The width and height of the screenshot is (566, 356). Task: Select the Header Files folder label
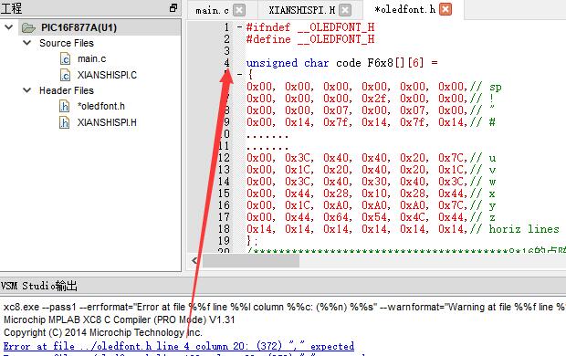pos(67,90)
